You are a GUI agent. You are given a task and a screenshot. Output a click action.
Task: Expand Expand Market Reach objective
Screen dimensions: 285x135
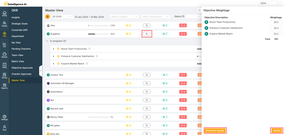(54, 64)
